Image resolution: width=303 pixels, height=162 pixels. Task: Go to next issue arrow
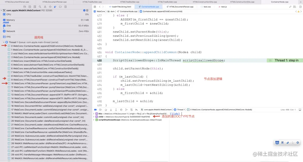[x=301, y=12]
